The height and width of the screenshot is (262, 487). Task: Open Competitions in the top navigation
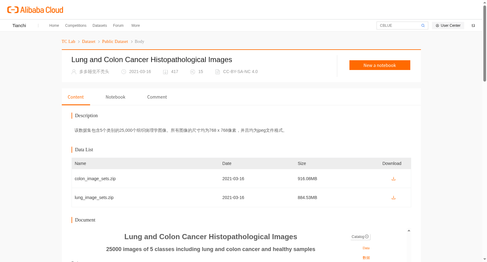pyautogui.click(x=76, y=26)
